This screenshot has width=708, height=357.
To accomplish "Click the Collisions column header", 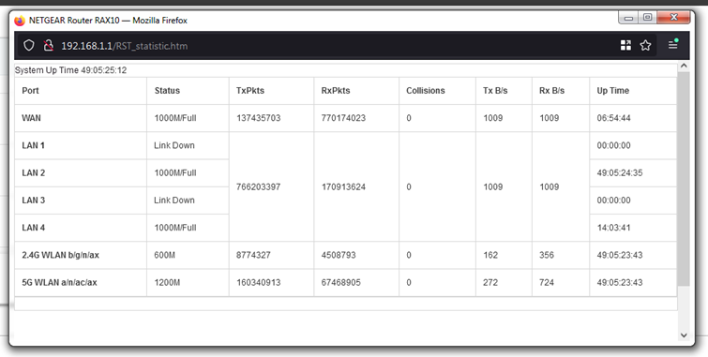I will pos(426,90).
